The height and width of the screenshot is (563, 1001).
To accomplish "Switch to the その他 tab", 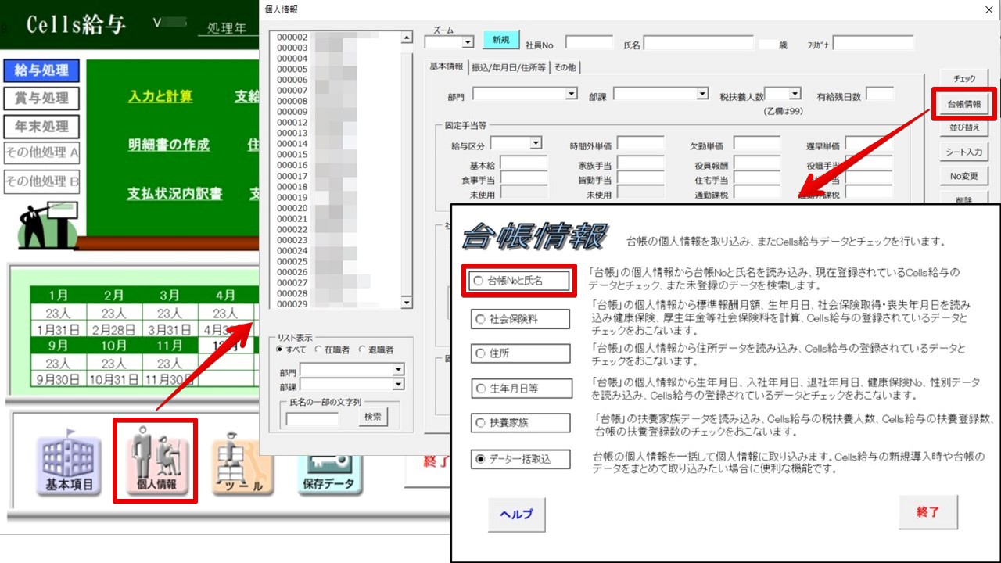I will 565,67.
